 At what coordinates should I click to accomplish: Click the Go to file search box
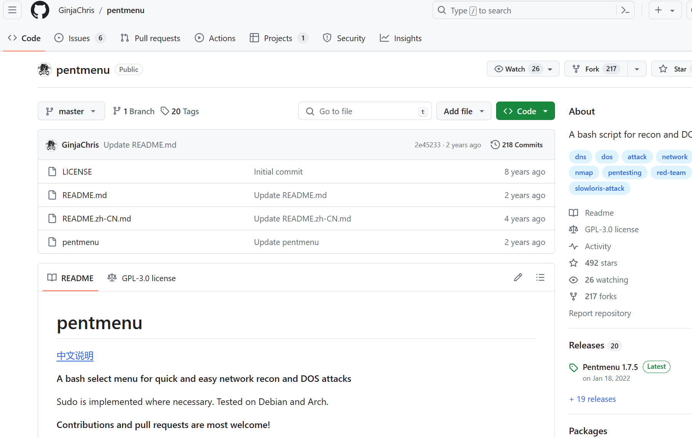tap(365, 111)
